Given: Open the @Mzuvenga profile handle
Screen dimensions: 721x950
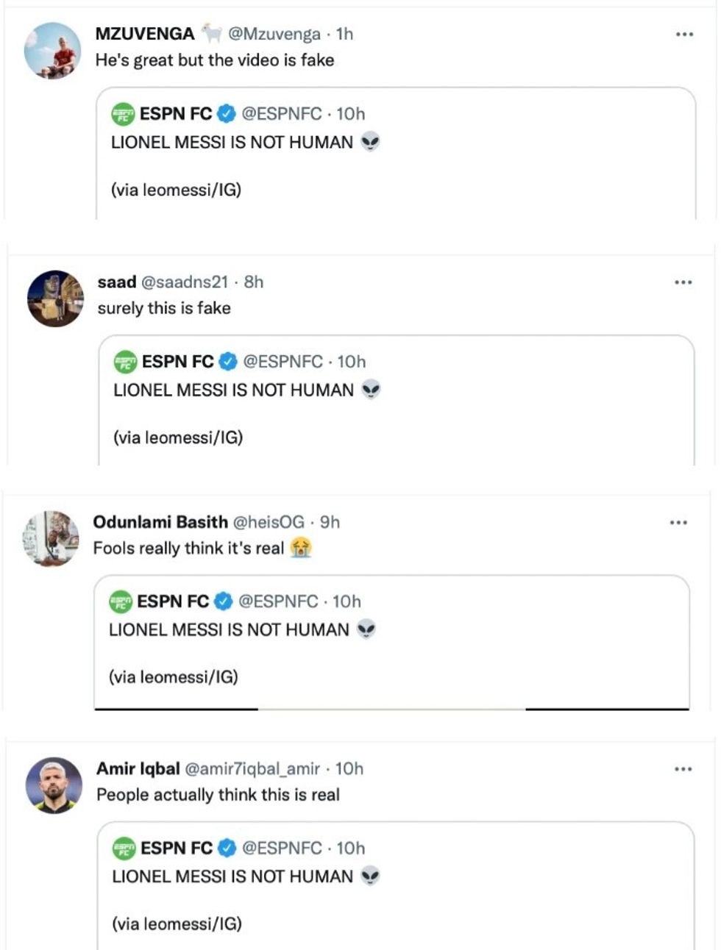Looking at the screenshot, I should pyautogui.click(x=273, y=33).
